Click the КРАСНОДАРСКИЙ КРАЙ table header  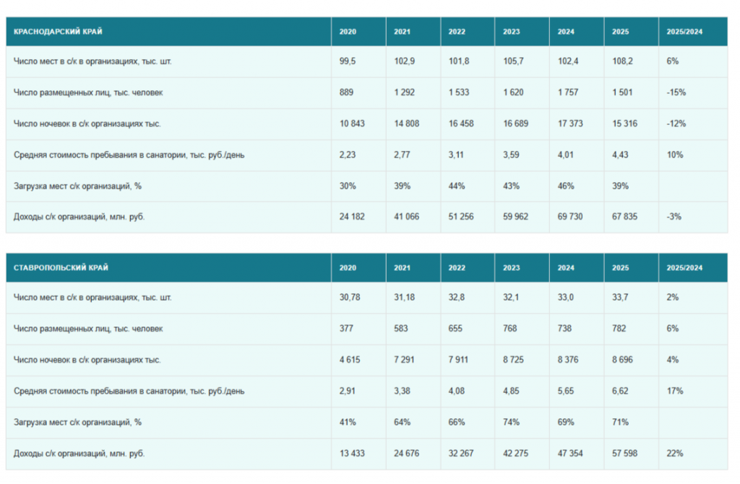point(58,32)
